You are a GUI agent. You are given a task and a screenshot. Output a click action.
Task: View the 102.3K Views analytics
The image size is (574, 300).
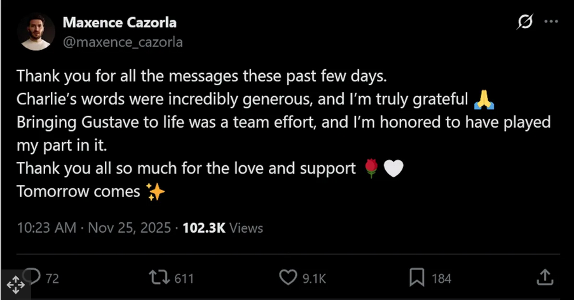pos(222,228)
